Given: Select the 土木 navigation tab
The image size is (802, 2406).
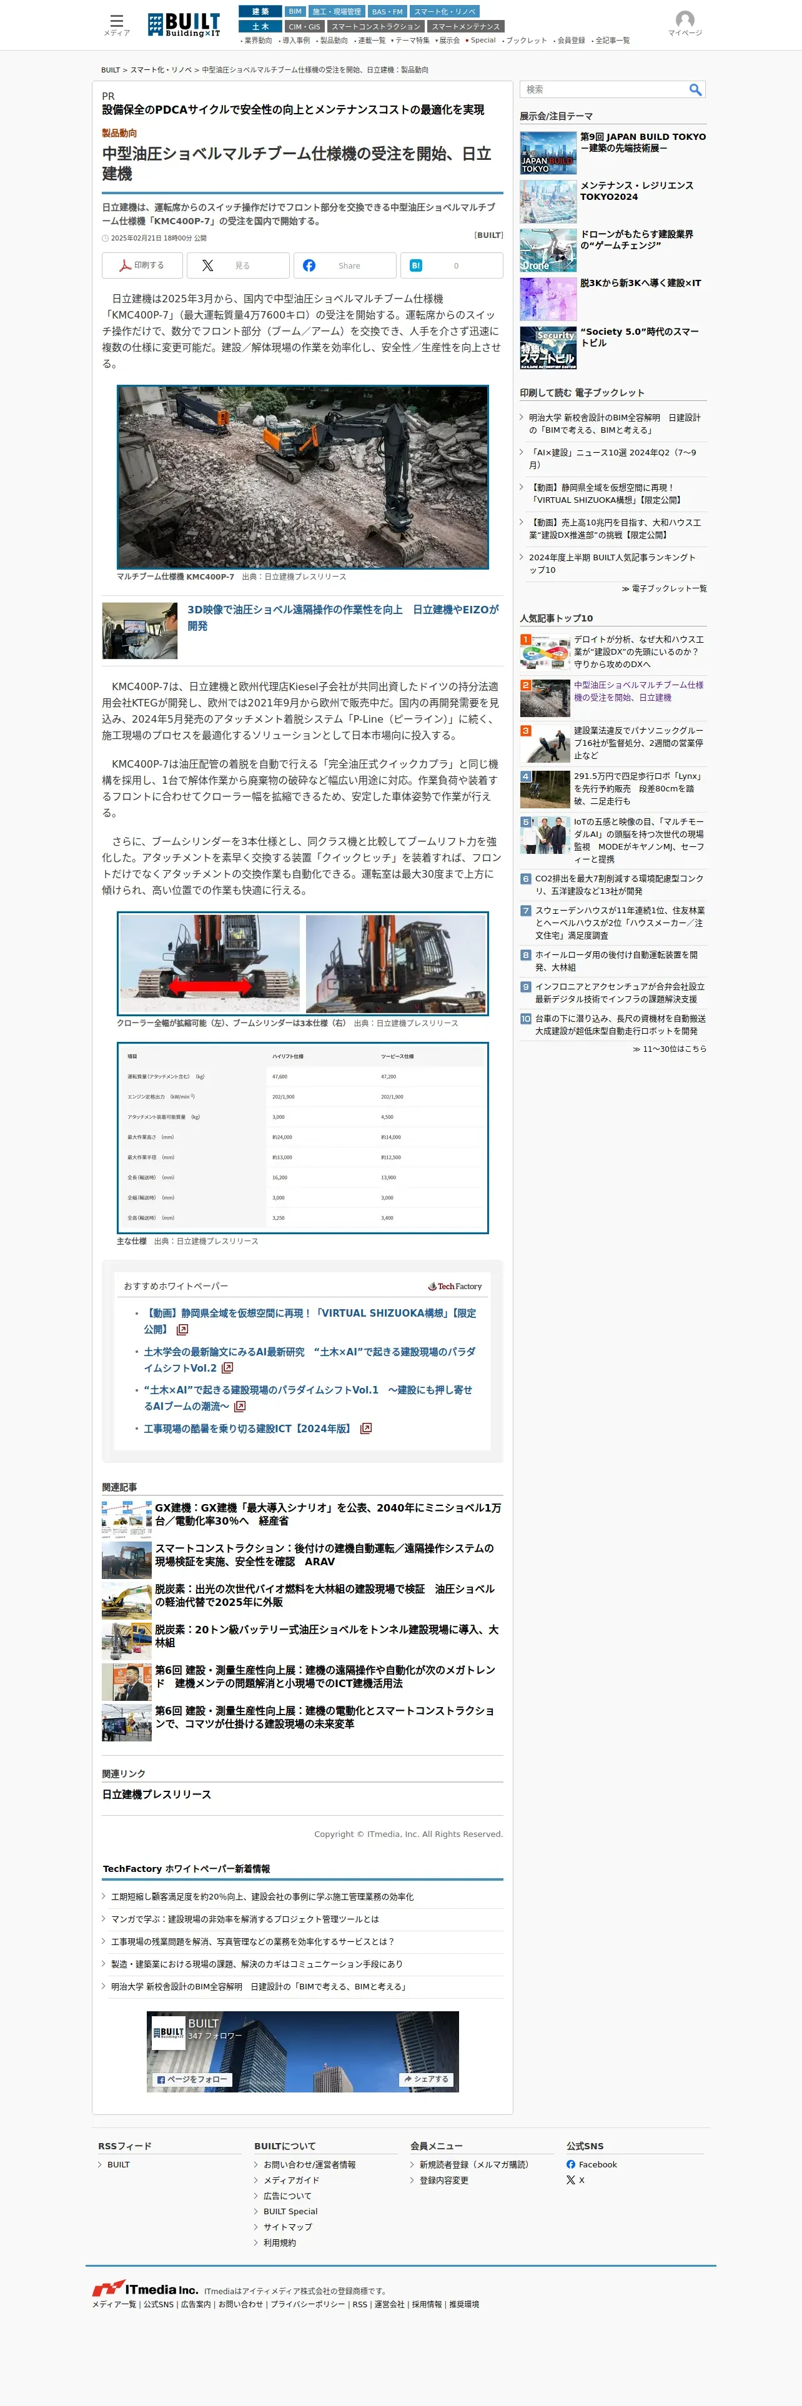Looking at the screenshot, I should (x=260, y=26).
